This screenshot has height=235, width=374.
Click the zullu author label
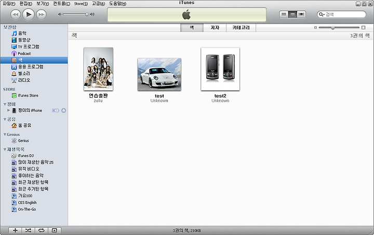98,101
